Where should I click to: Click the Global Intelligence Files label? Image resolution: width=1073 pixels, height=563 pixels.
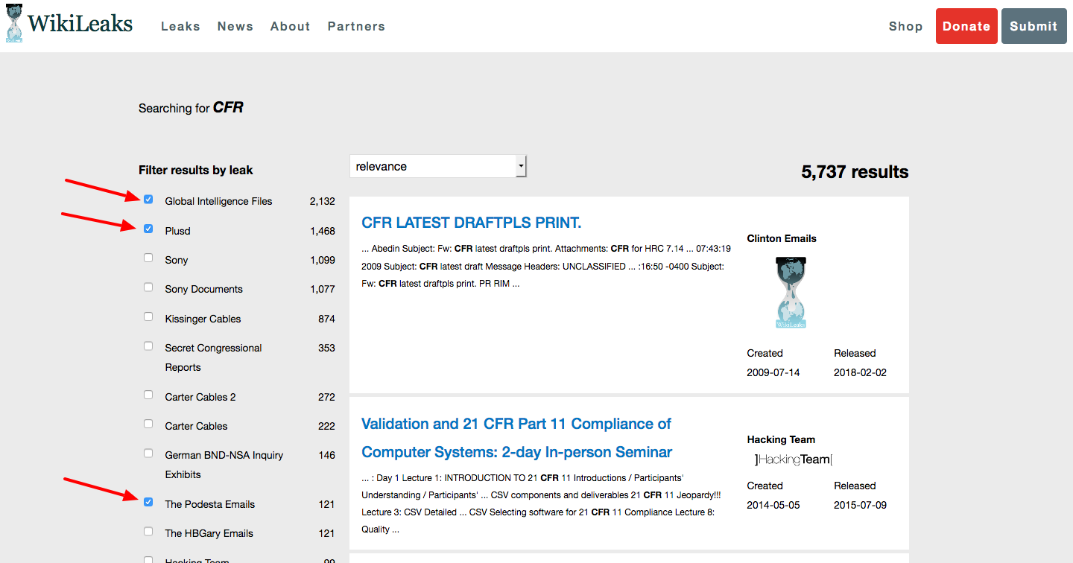pyautogui.click(x=218, y=201)
